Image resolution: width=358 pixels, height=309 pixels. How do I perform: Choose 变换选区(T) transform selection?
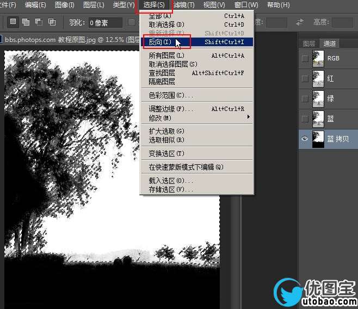(197, 153)
